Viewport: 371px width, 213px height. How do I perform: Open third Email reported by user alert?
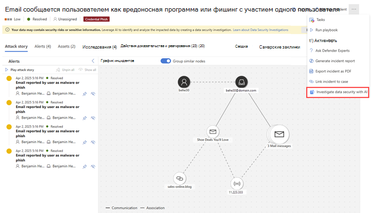[48, 134]
